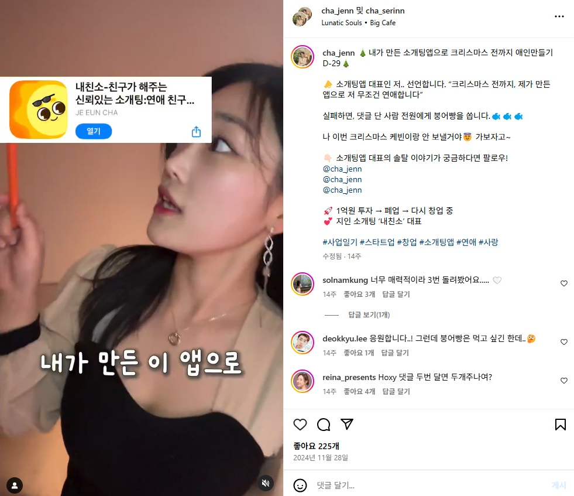Unmute the video sound
The height and width of the screenshot is (496, 574).
pyautogui.click(x=266, y=483)
